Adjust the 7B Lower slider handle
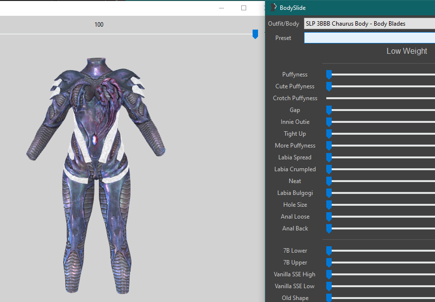435x302 pixels. point(329,251)
